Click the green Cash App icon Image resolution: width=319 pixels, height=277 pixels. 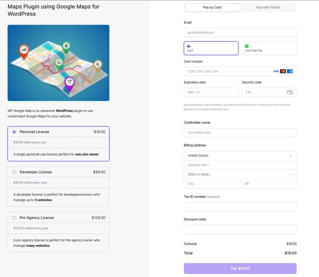point(247,46)
